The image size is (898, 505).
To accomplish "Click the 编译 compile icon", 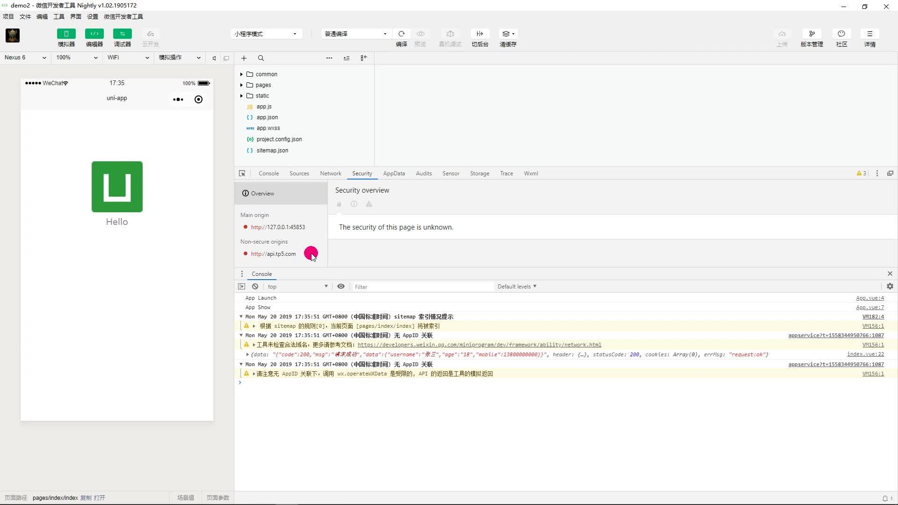I will pos(401,34).
